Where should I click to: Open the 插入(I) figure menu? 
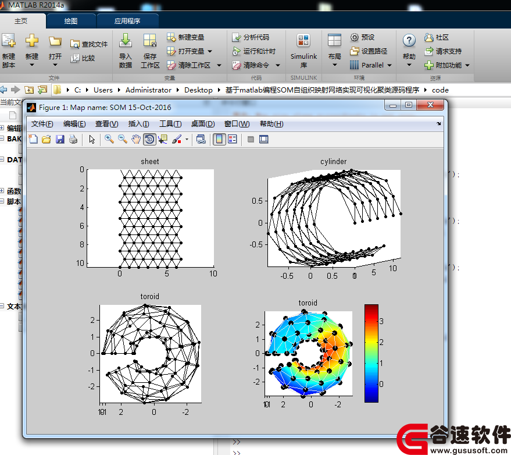(x=138, y=124)
